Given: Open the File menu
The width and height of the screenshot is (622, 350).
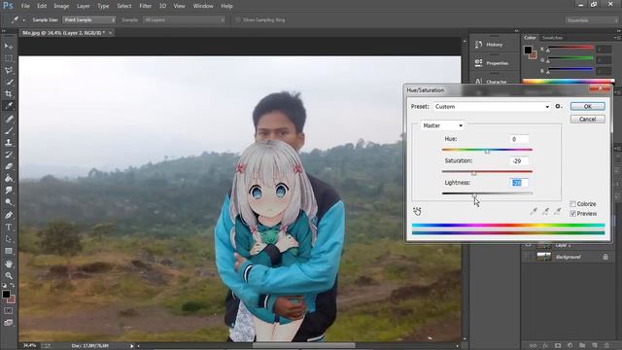Looking at the screenshot, I should (25, 6).
